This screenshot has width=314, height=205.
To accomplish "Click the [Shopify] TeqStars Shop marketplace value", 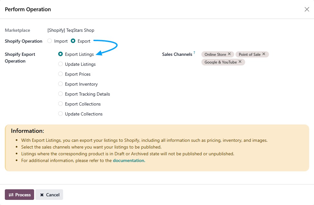I will point(71,30).
